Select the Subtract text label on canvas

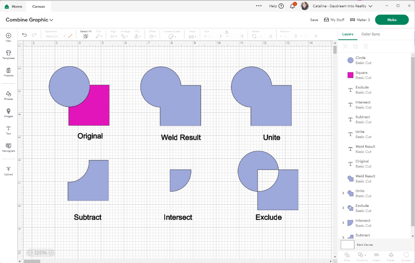(x=88, y=217)
